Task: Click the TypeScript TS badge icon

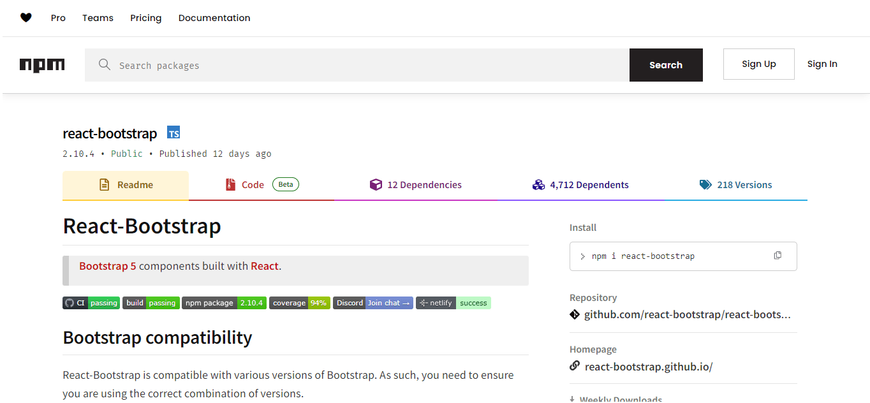Action: pos(173,133)
